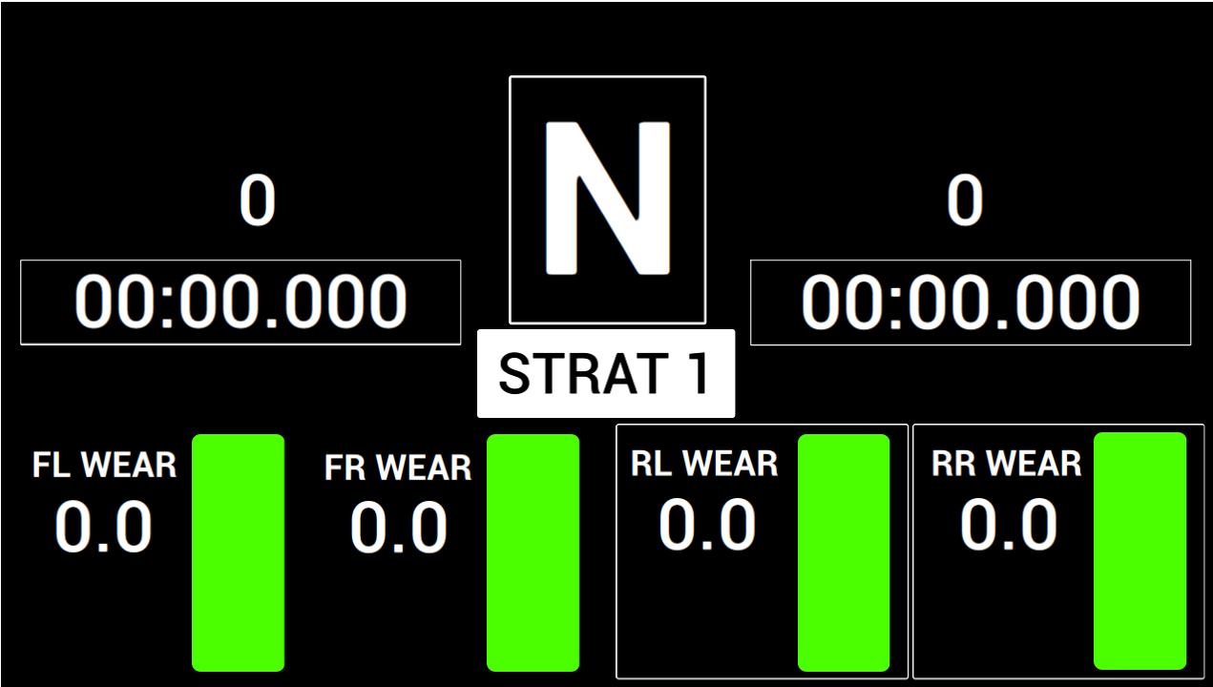Click the green FR tire wear bar
This screenshot has width=1213, height=687.
[x=533, y=552]
